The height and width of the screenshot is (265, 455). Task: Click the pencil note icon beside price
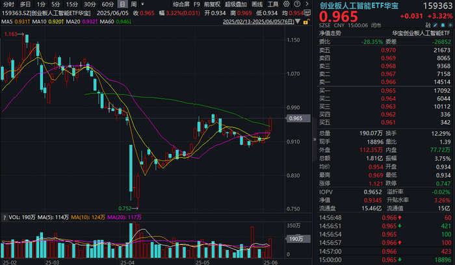pyautogui.click(x=435, y=25)
